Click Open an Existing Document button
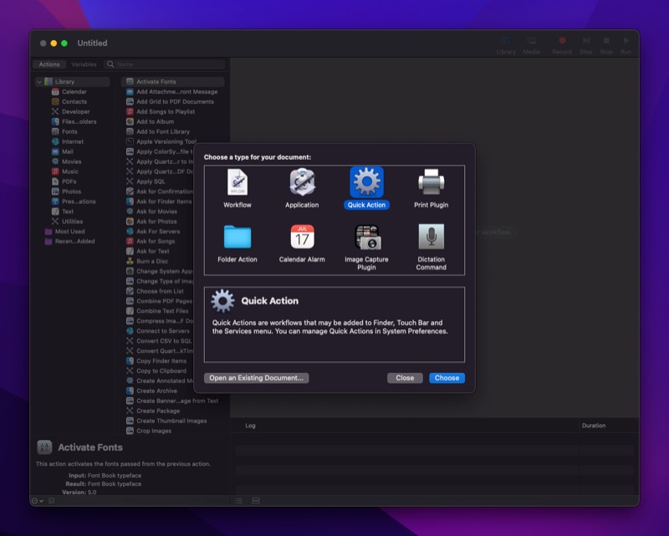669x536 pixels. pos(257,378)
